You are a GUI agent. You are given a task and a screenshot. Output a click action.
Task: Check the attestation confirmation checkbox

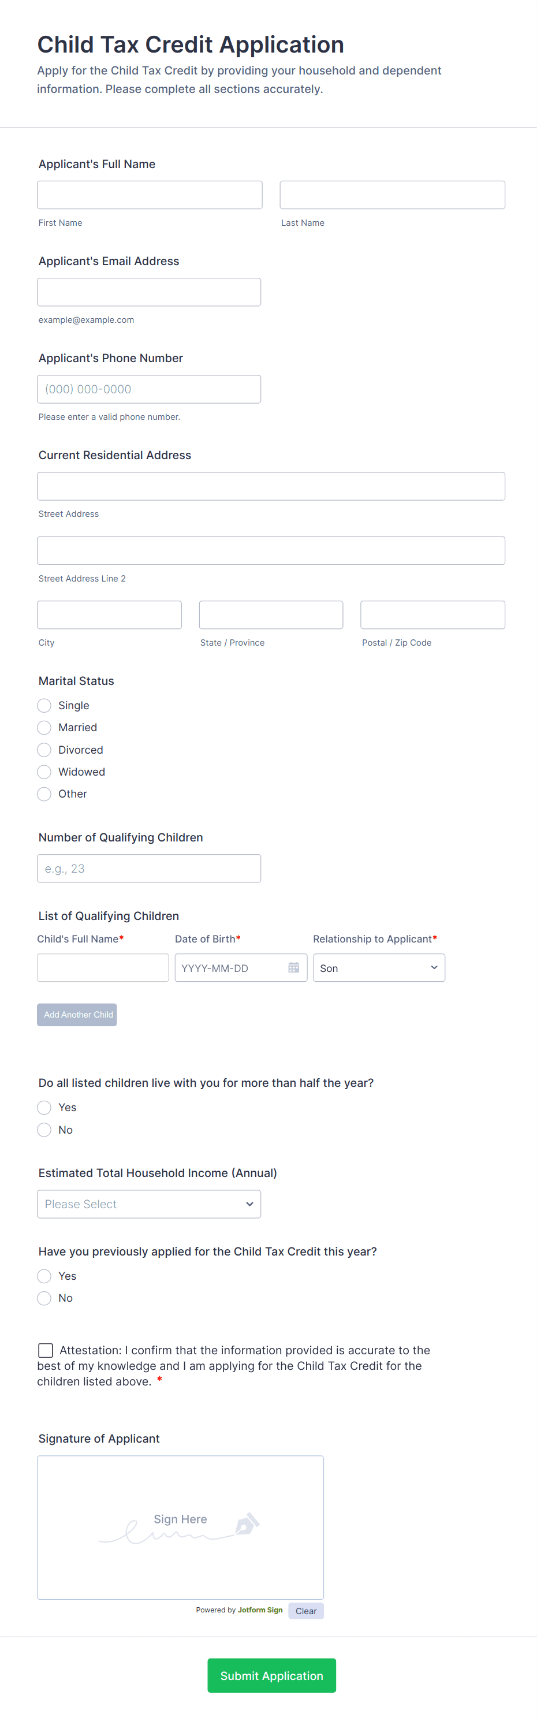tap(46, 1350)
